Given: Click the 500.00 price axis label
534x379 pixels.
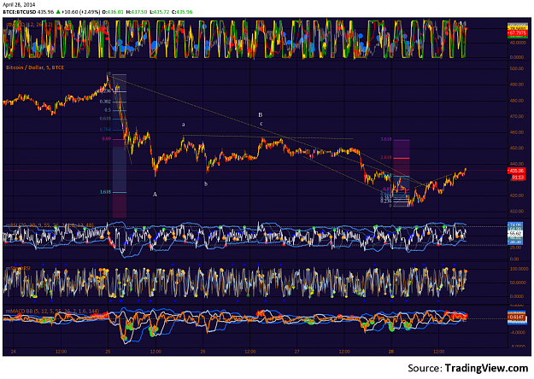Looking at the screenshot, I should click(x=516, y=68).
